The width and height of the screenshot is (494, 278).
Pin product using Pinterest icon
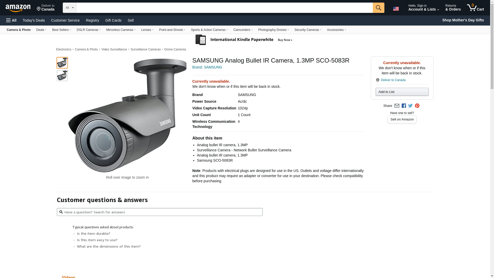coord(417,106)
